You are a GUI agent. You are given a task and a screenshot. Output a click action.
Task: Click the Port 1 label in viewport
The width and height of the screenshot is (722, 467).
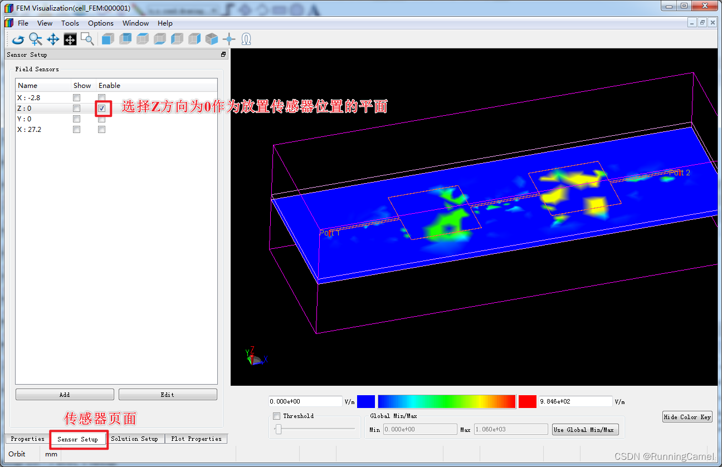[329, 233]
